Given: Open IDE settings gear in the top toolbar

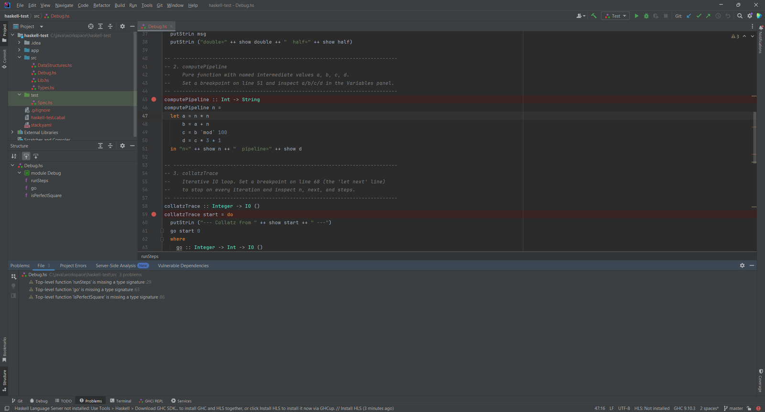Looking at the screenshot, I should [x=750, y=16].
